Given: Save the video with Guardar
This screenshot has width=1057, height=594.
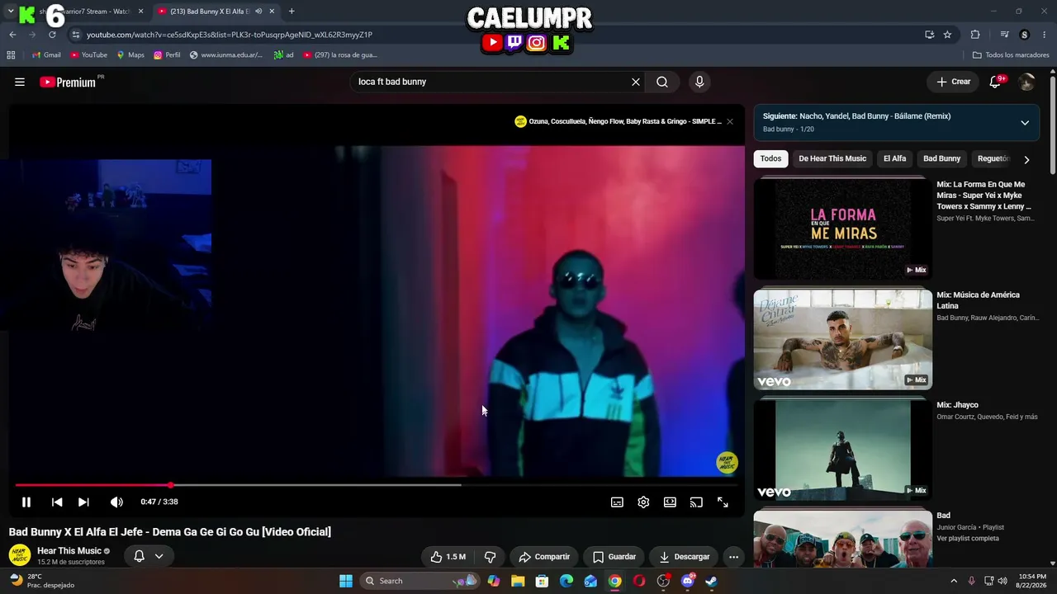Looking at the screenshot, I should coord(614,557).
